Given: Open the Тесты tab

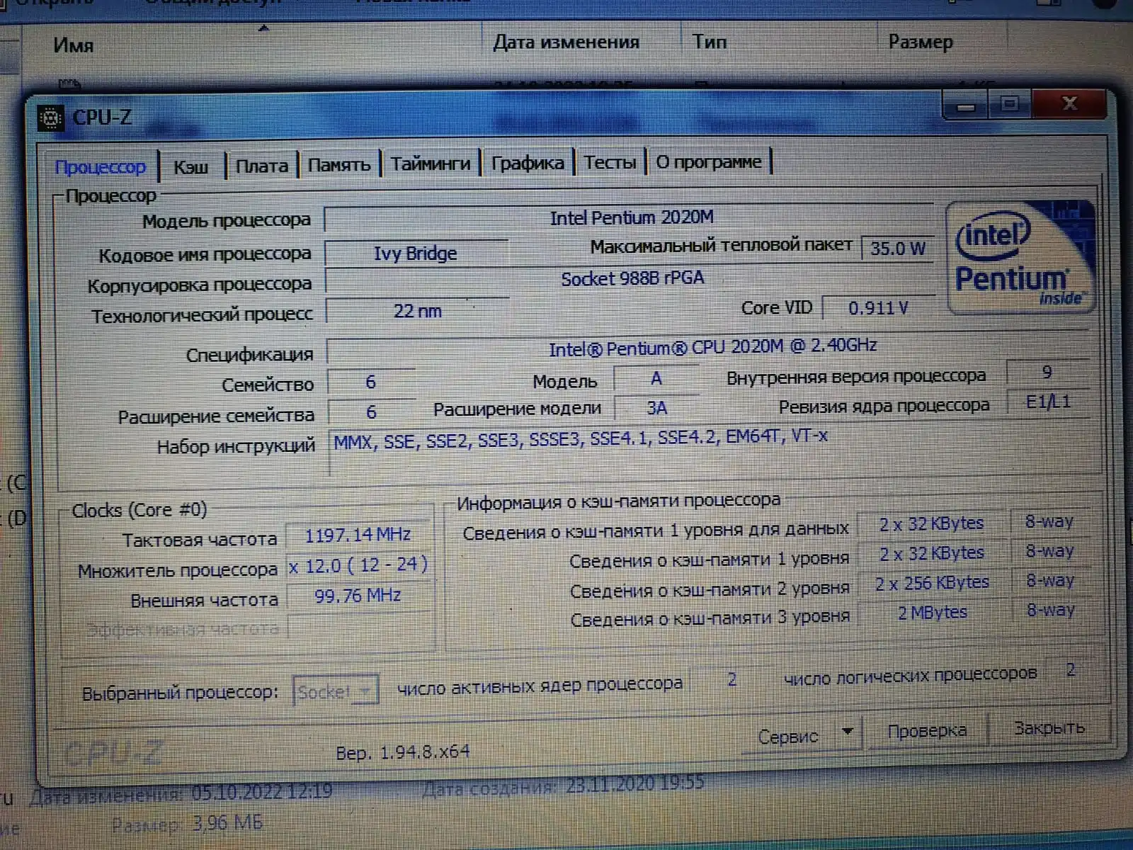Looking at the screenshot, I should (610, 162).
